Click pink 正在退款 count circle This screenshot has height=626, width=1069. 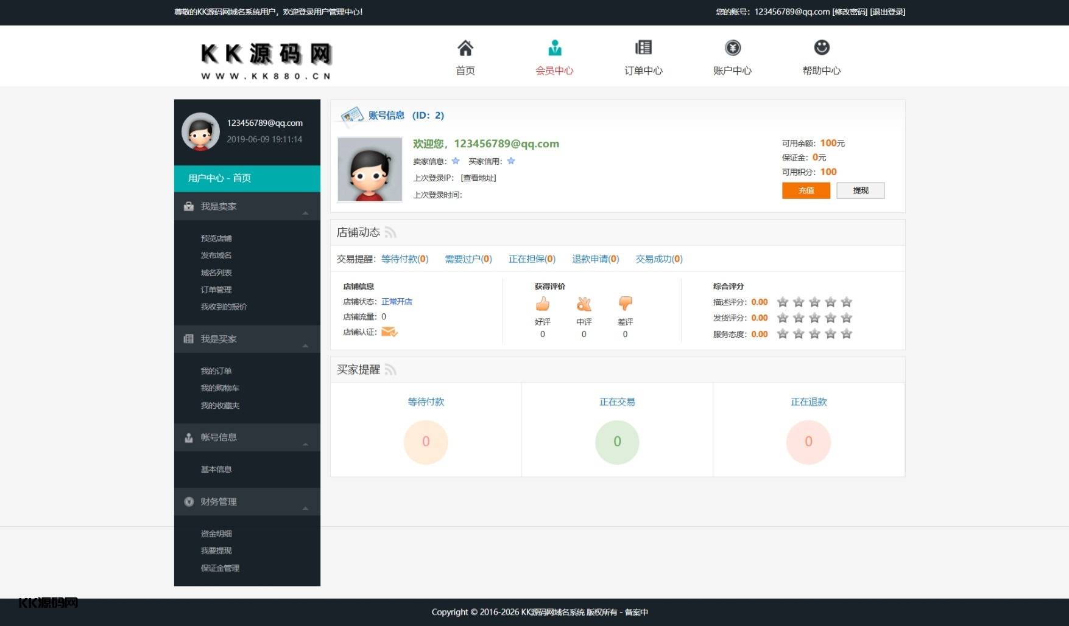click(x=808, y=442)
